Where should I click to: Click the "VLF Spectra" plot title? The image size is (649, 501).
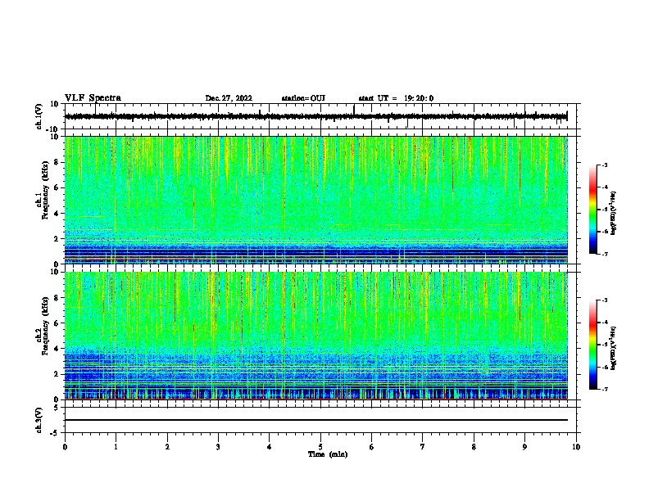point(93,98)
